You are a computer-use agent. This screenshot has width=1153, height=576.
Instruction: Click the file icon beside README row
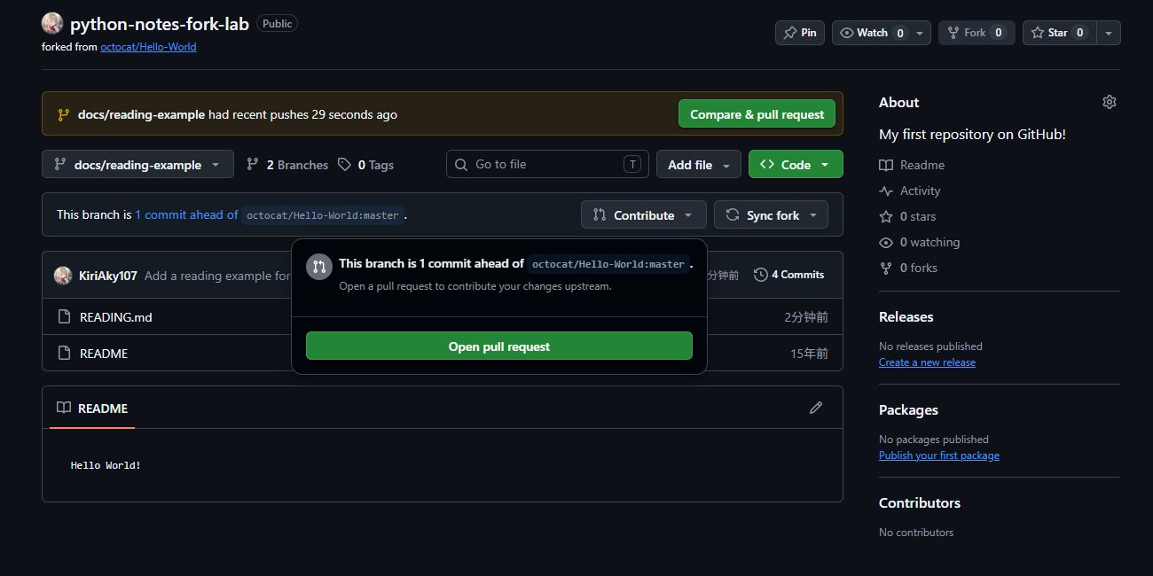(x=64, y=353)
